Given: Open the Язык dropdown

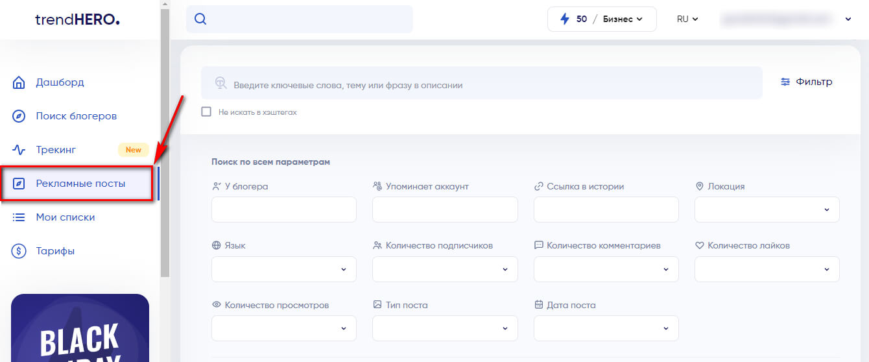Looking at the screenshot, I should pos(283,269).
